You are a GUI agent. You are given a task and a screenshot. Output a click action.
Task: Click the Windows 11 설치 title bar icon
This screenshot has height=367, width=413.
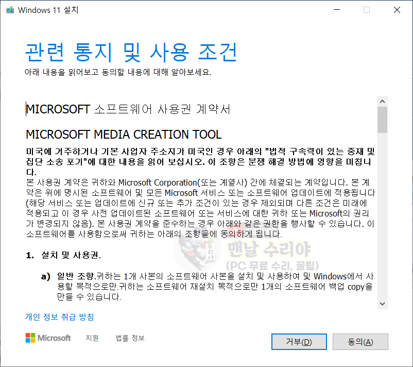click(x=10, y=10)
